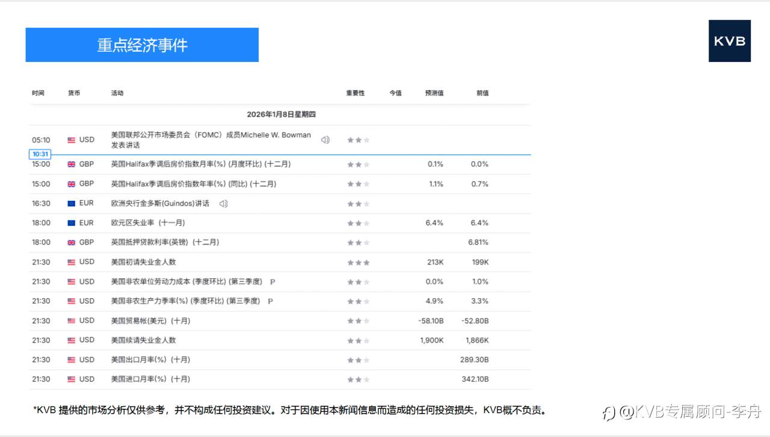Click the P marker on 美国非农单位劳动力成本 row
Viewport: 770px width, 437px height.
[x=272, y=281]
